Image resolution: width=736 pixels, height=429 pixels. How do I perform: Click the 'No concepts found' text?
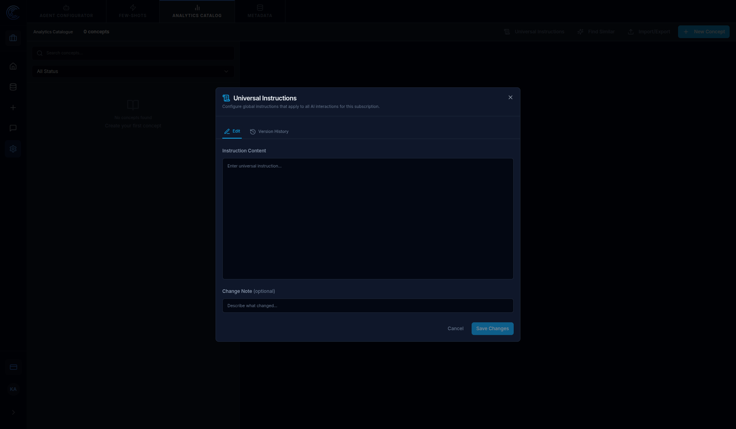133,117
